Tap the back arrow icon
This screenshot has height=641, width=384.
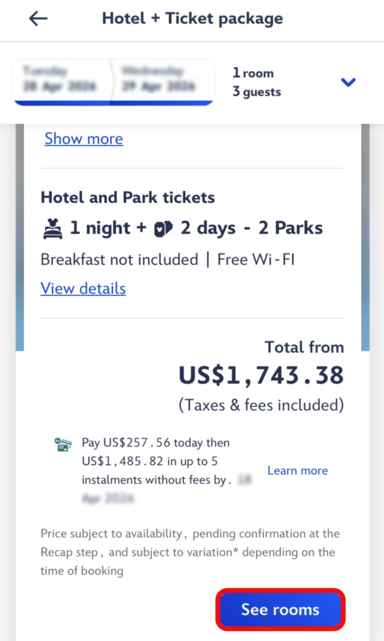pyautogui.click(x=38, y=19)
